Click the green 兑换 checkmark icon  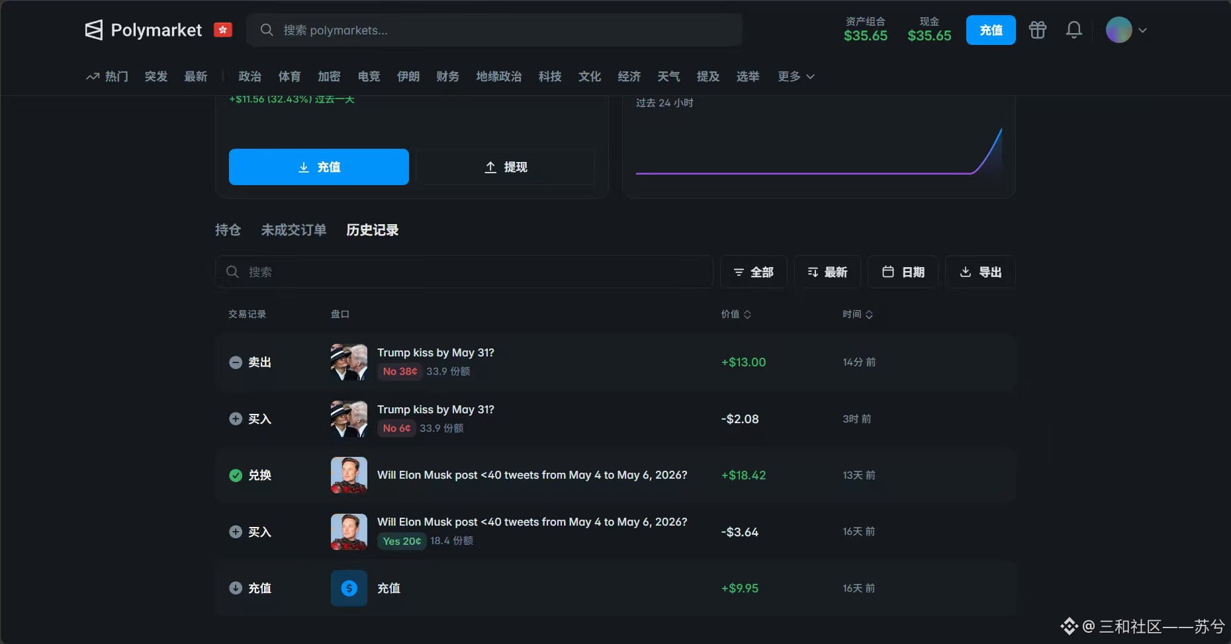click(236, 475)
